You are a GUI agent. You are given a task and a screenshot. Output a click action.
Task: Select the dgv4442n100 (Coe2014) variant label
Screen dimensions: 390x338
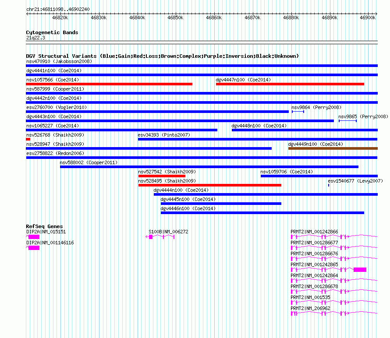point(54,98)
